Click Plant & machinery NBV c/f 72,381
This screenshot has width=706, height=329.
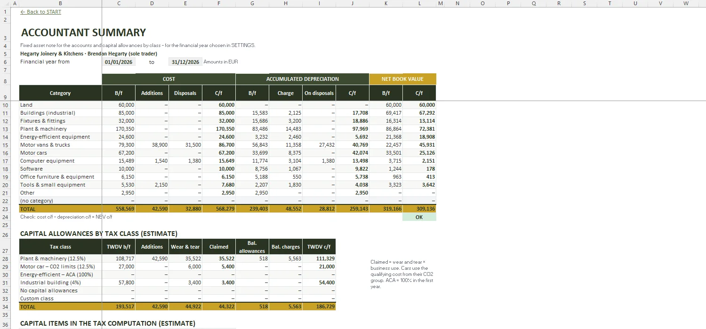[419, 129]
